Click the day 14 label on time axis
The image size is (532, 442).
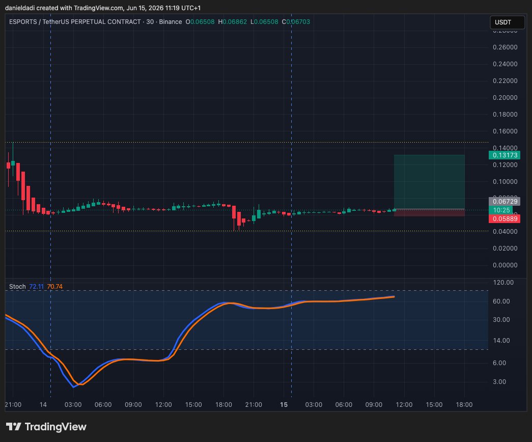(43, 405)
